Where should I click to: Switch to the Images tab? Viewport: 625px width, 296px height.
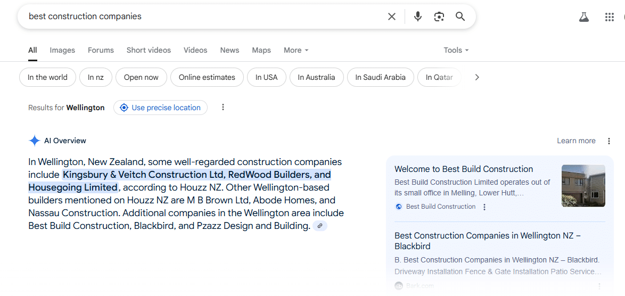coord(62,50)
